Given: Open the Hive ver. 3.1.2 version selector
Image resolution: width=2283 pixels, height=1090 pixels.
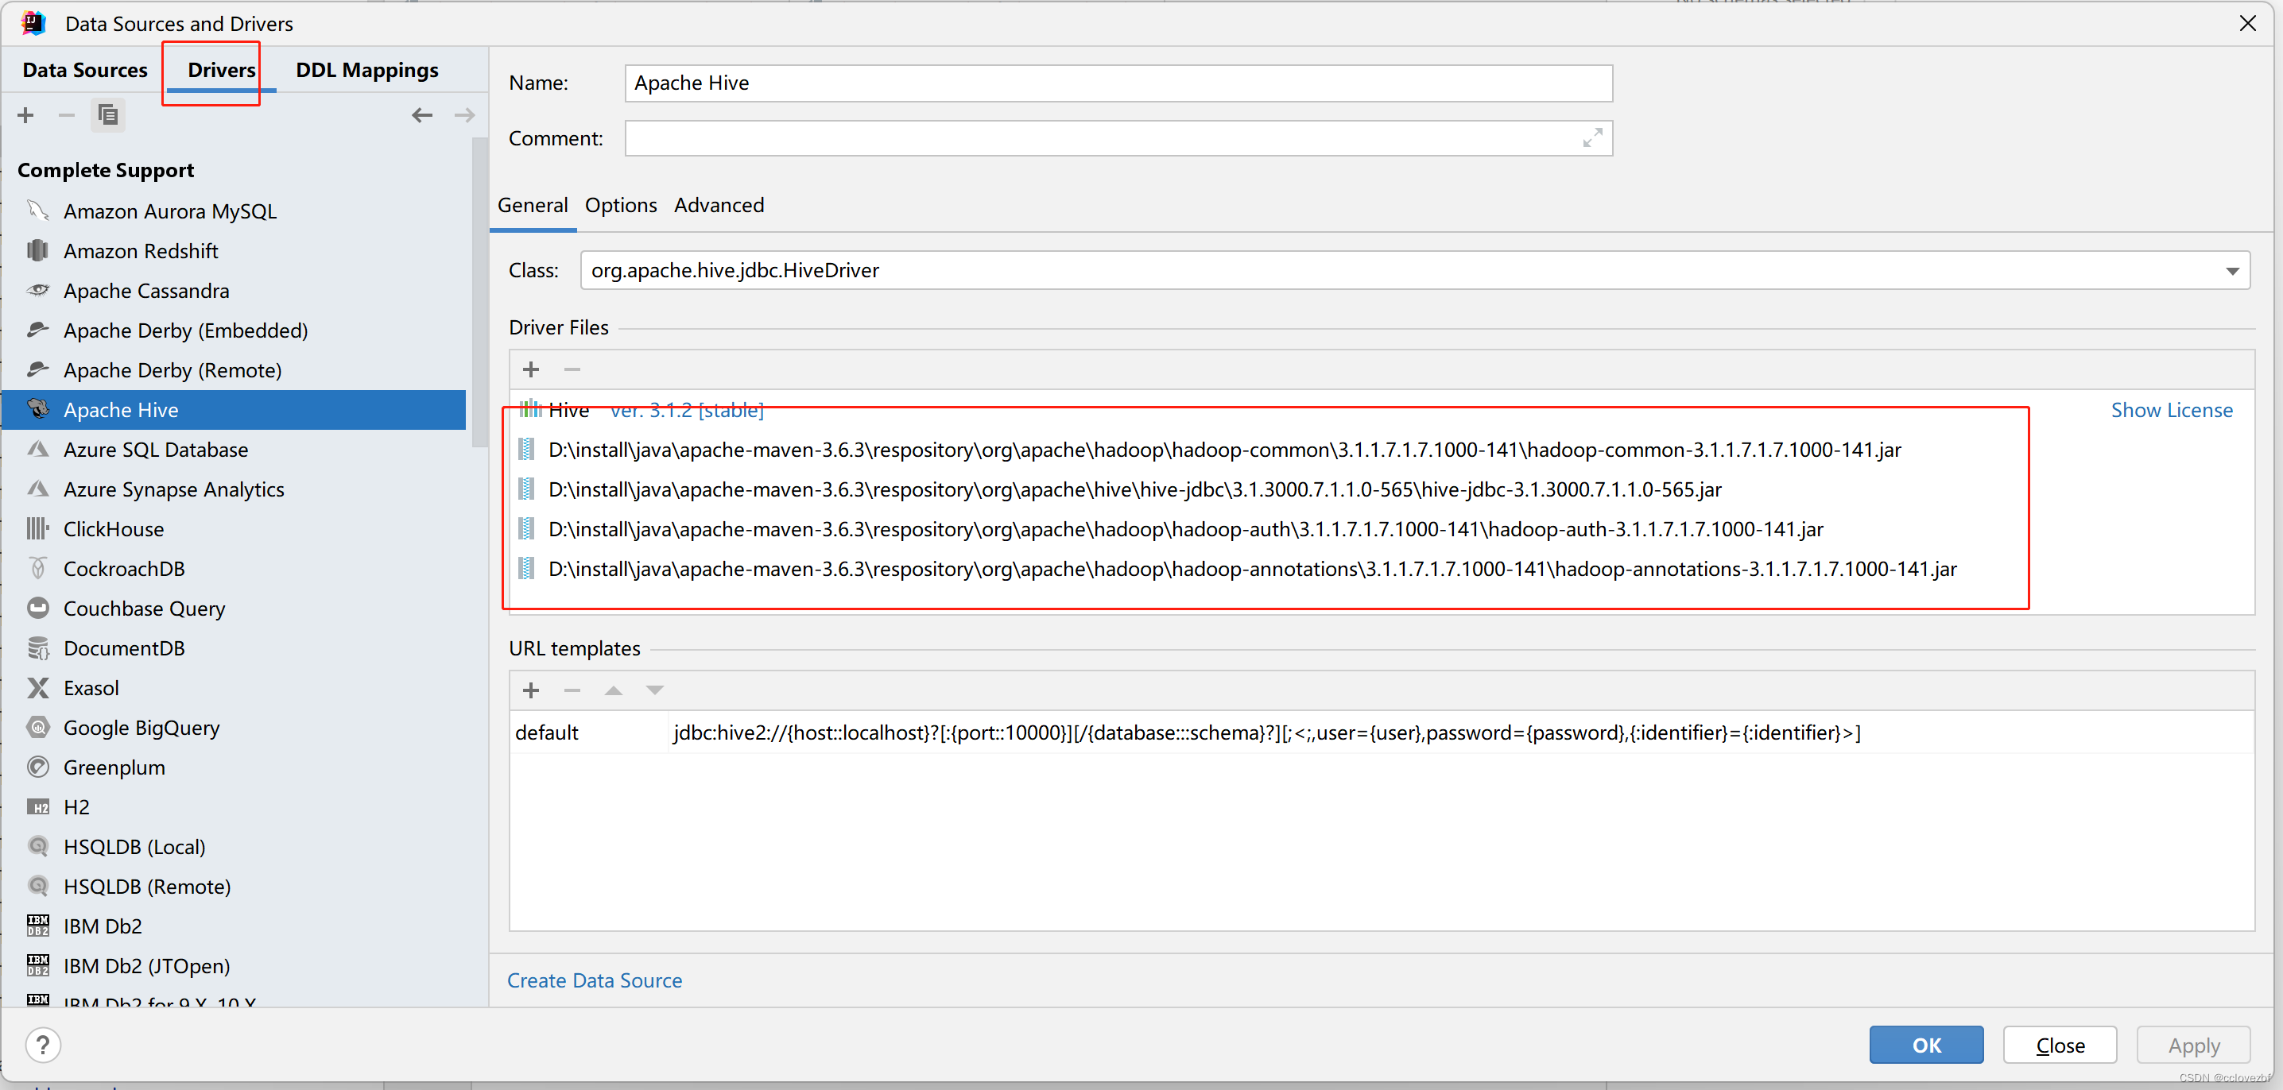Looking at the screenshot, I should pyautogui.click(x=687, y=410).
